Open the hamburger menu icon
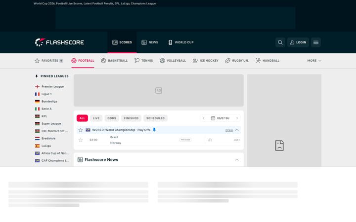 316,42
